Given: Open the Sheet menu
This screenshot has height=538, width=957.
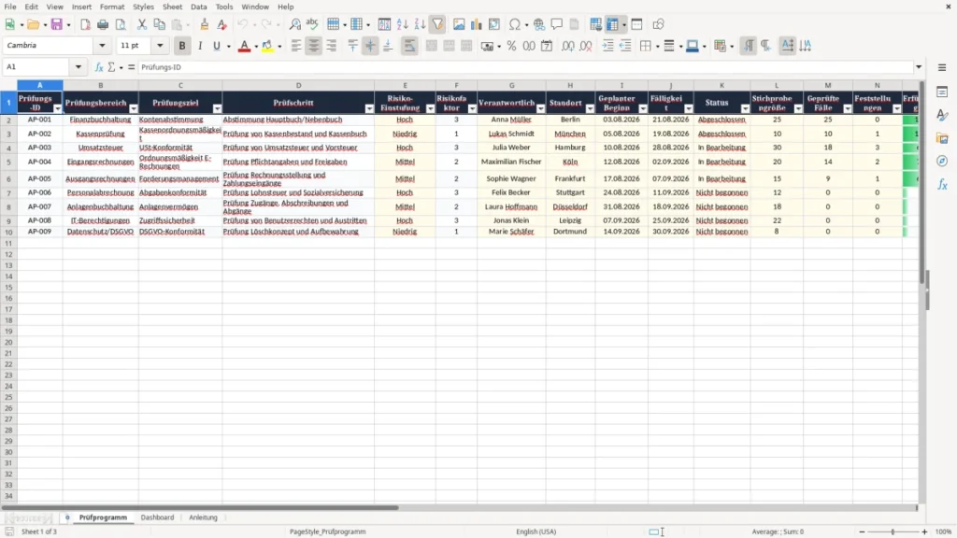Looking at the screenshot, I should point(172,7).
